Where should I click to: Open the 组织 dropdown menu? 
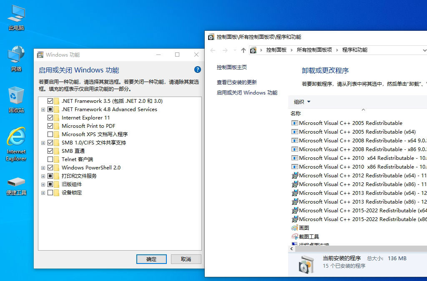coord(302,102)
